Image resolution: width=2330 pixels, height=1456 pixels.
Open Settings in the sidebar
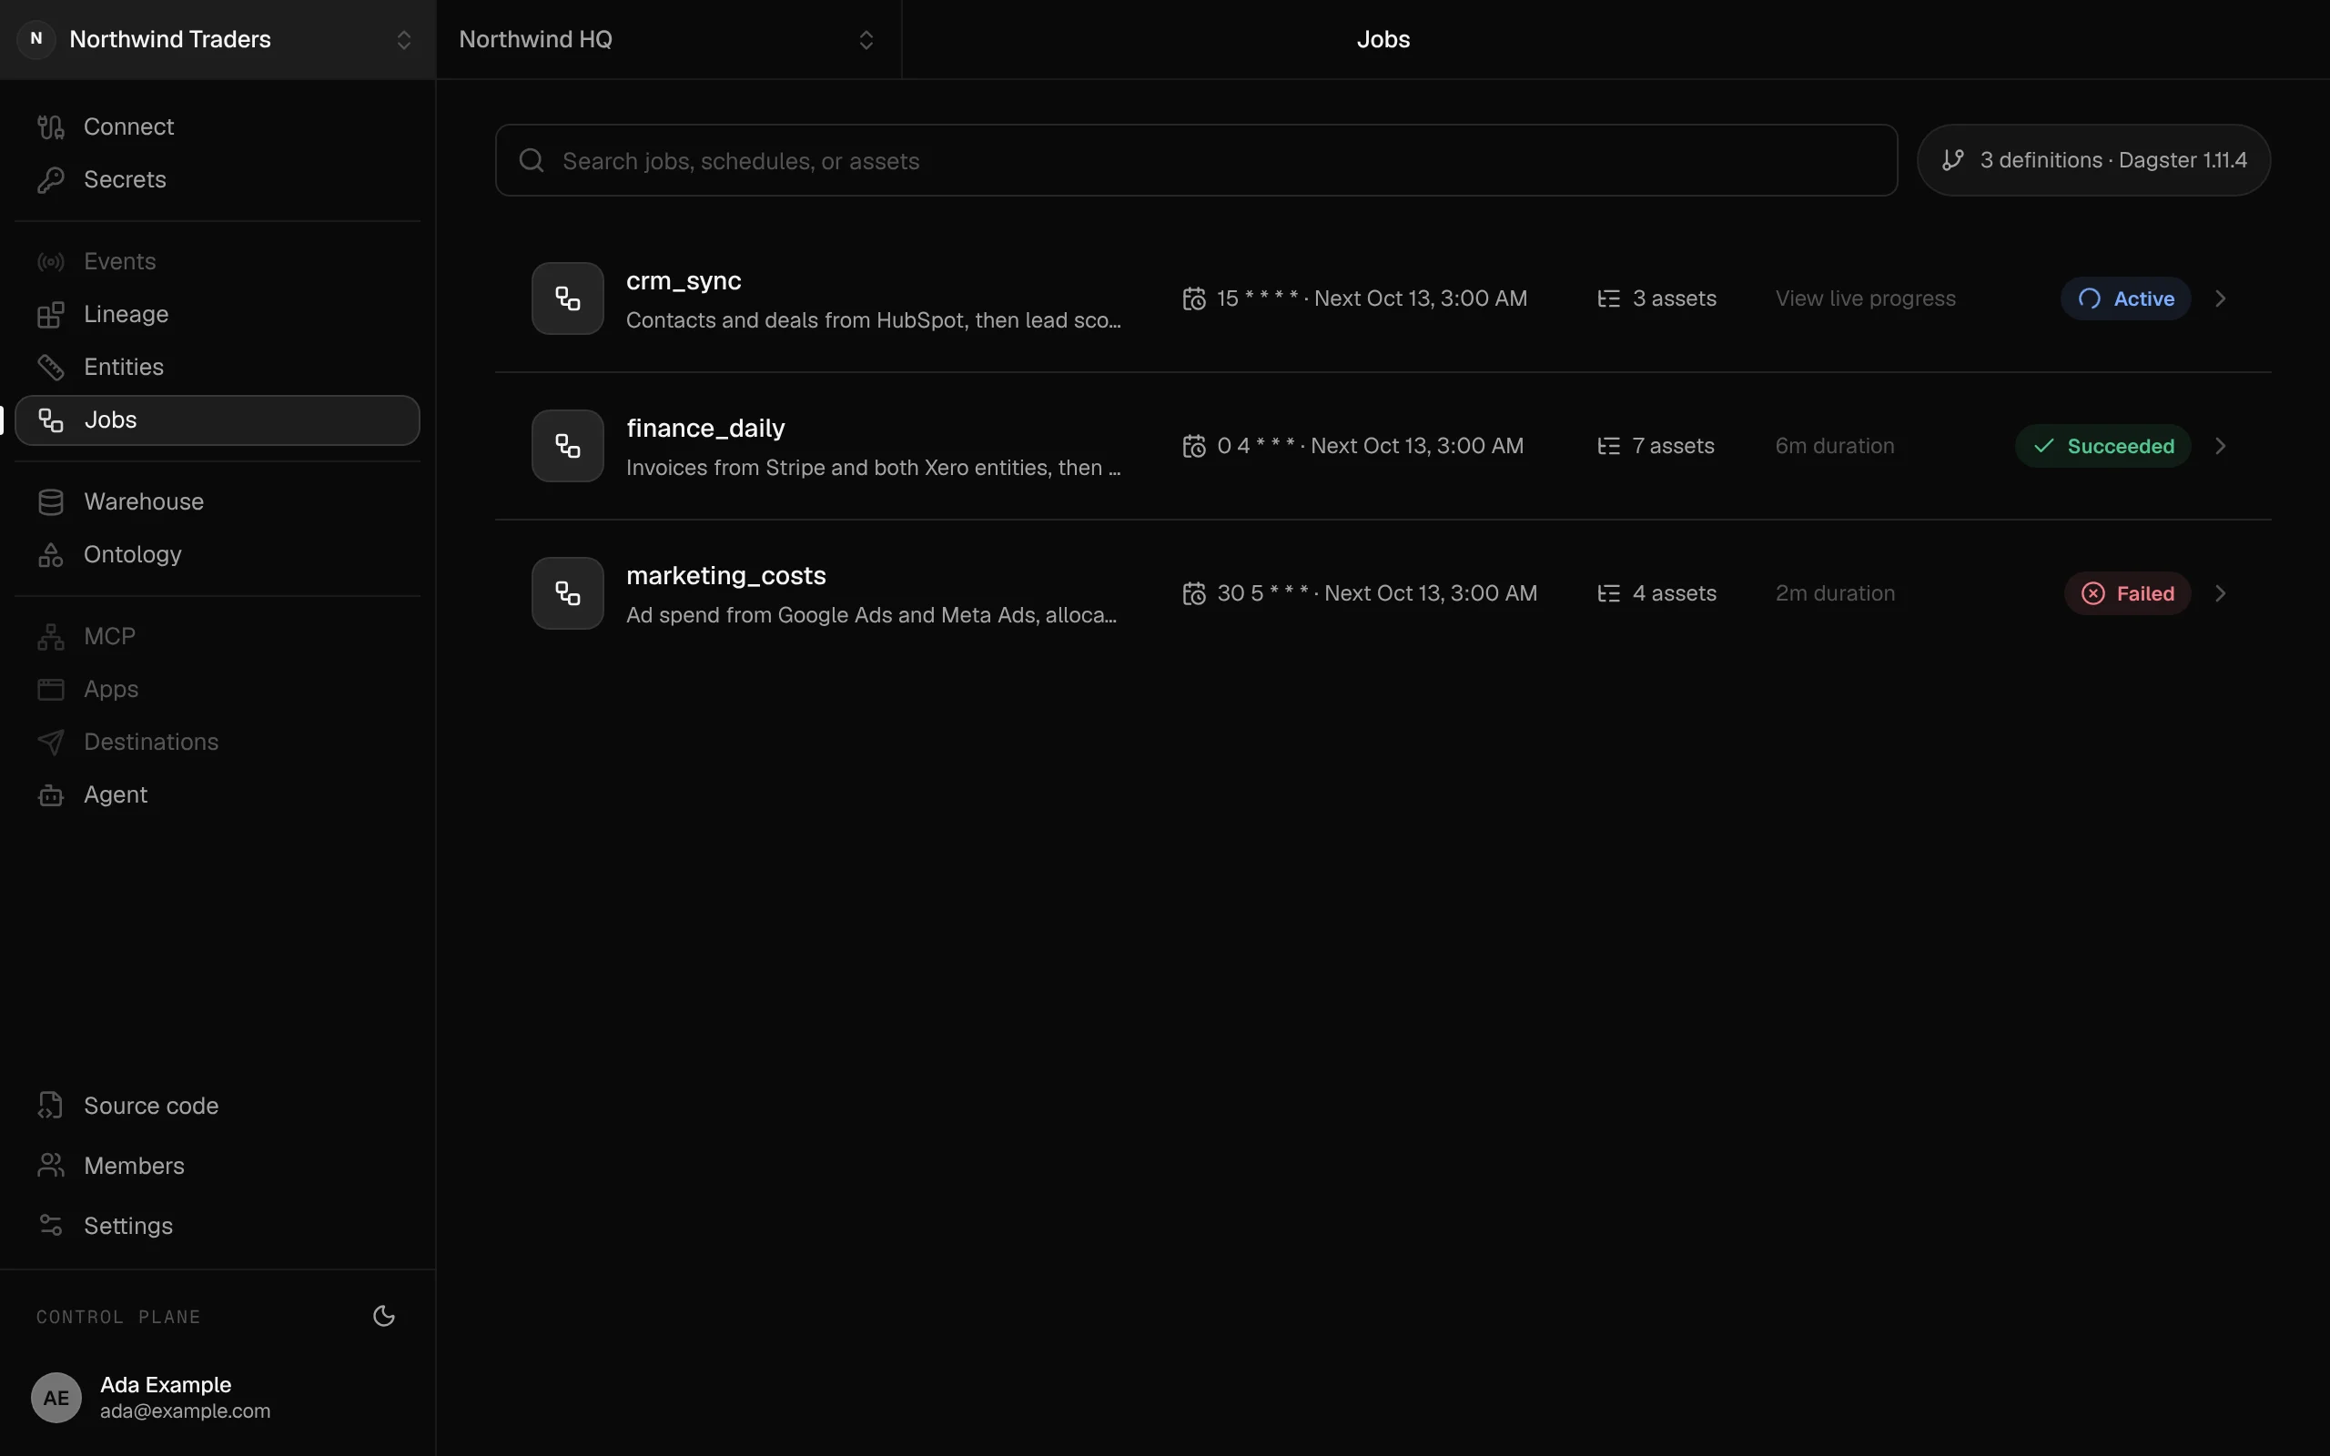(217, 1226)
